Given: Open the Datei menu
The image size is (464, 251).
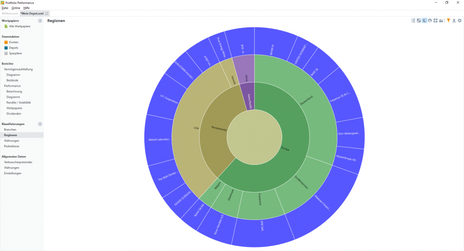Looking at the screenshot, I should [5, 8].
